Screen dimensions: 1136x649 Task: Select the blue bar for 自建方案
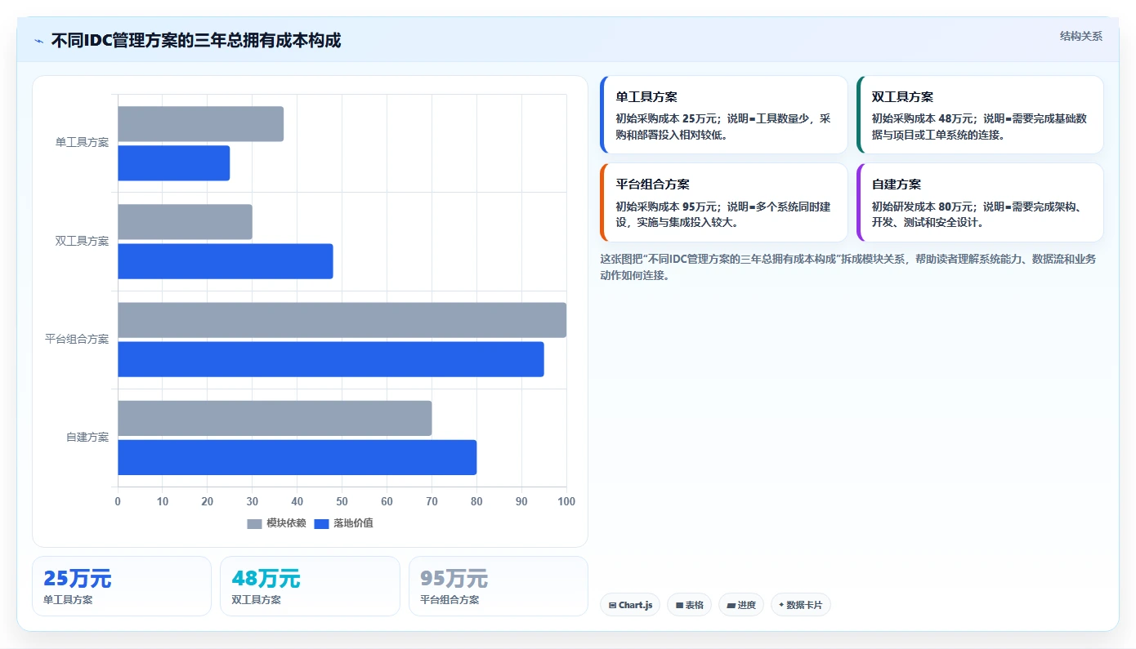297,457
